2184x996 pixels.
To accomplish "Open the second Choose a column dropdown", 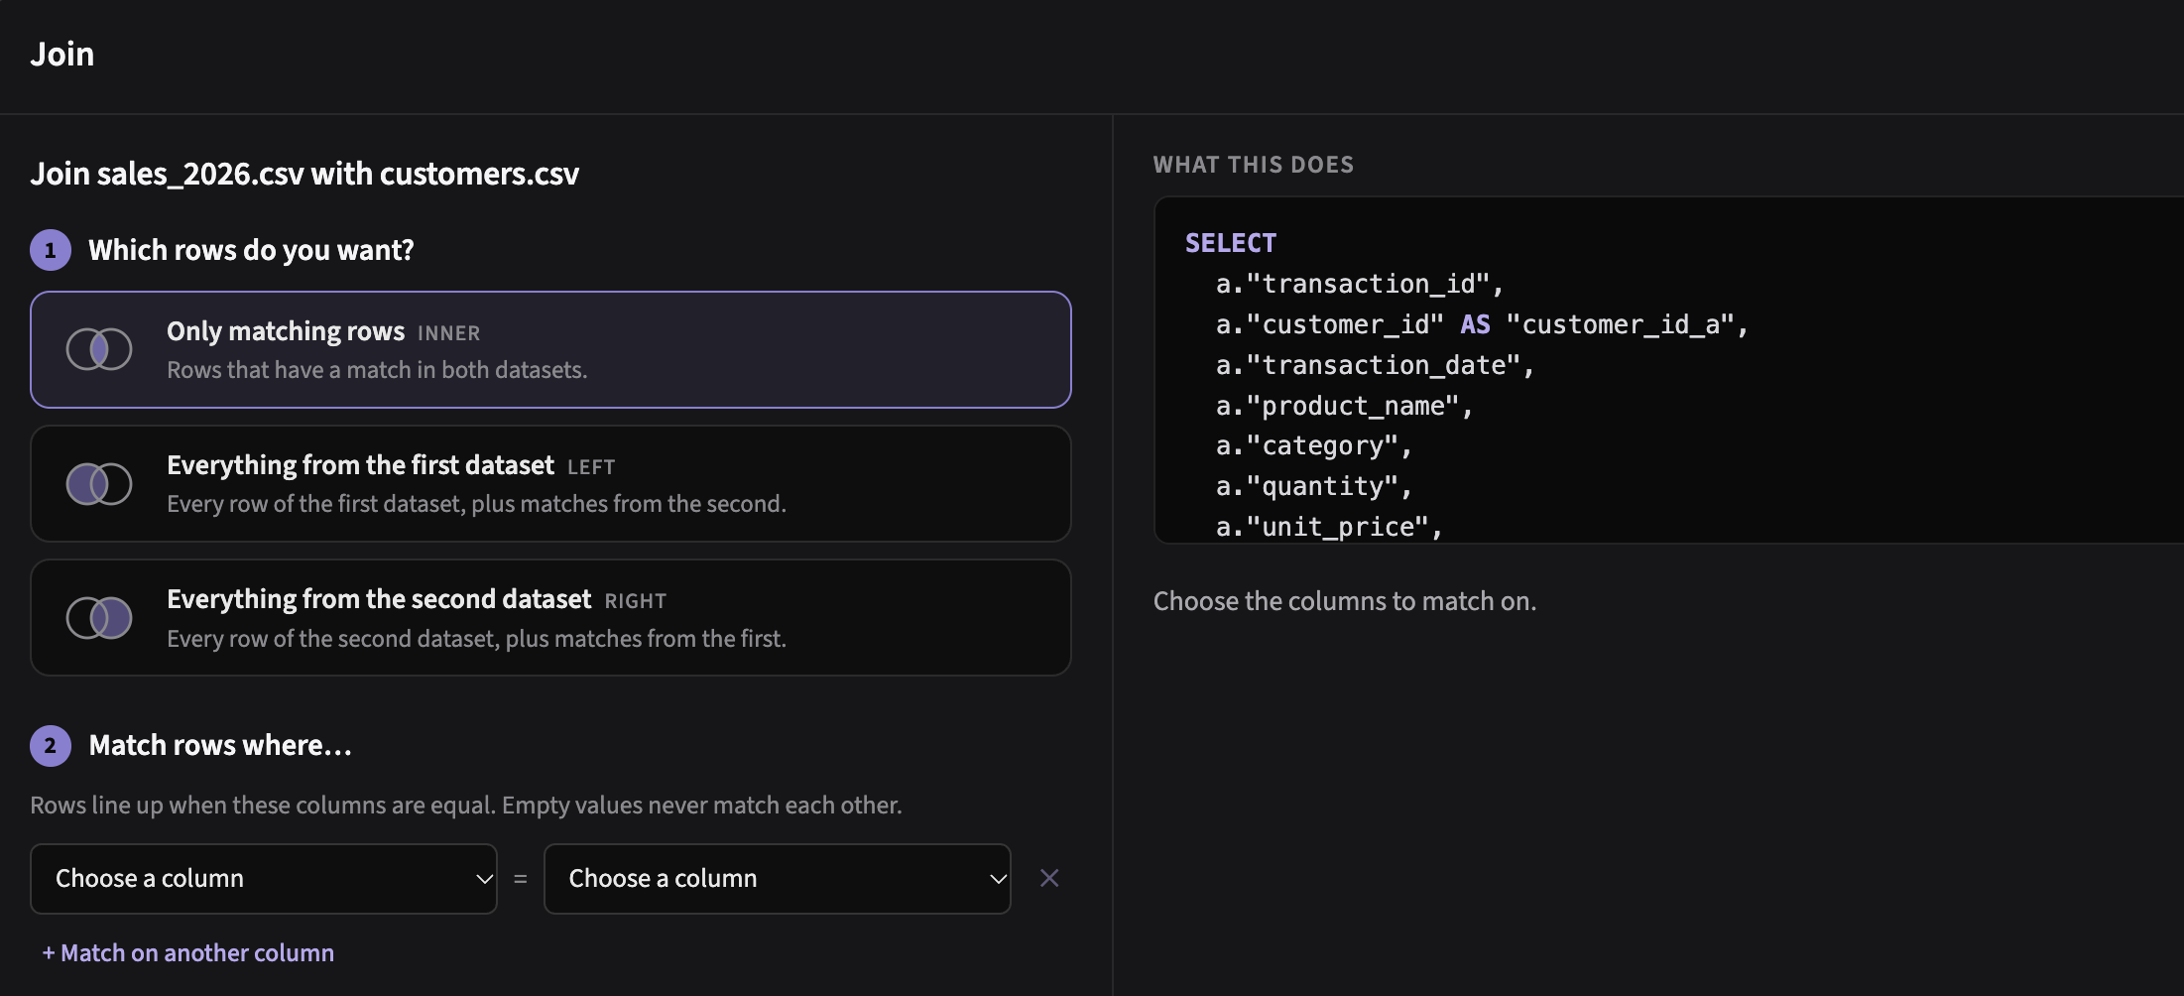I will [x=778, y=879].
